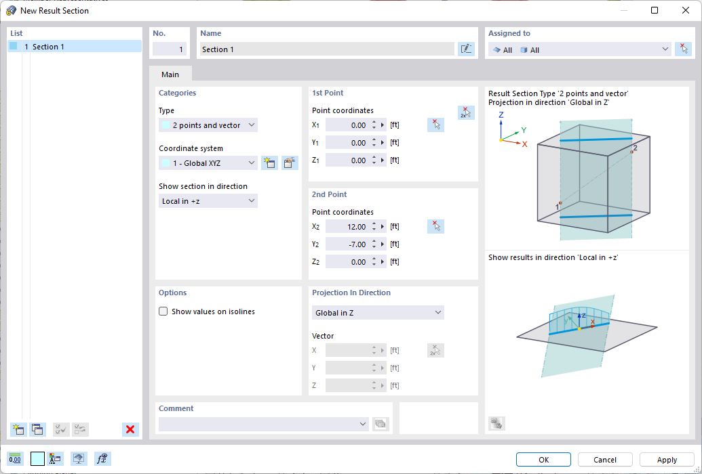
Task: Apply the result section settings
Action: 665,459
